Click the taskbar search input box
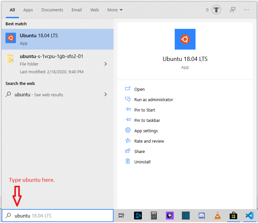258x223 pixels. 58,216
